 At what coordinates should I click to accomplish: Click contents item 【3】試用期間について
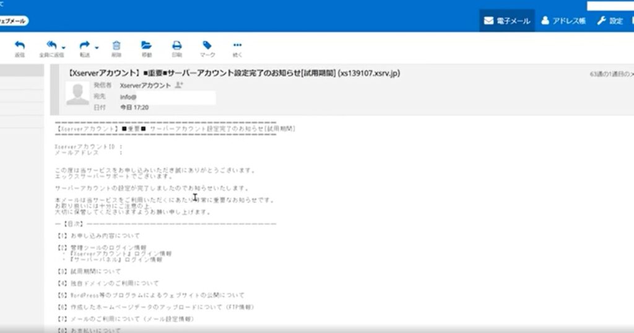[x=88, y=271]
